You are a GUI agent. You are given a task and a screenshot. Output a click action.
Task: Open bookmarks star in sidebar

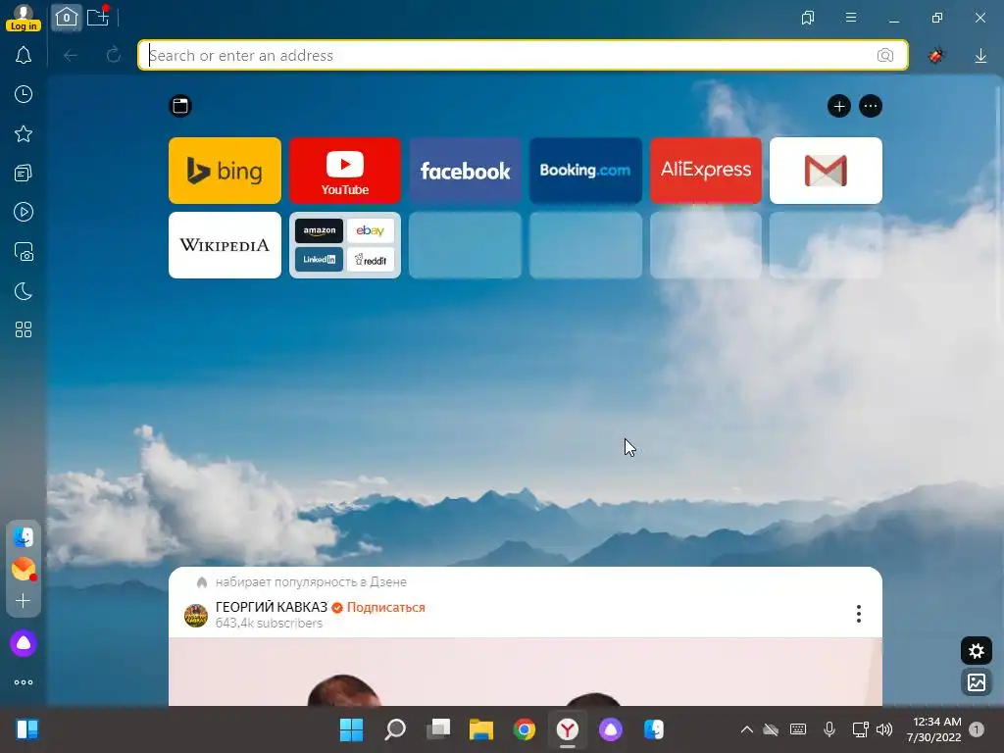24,133
